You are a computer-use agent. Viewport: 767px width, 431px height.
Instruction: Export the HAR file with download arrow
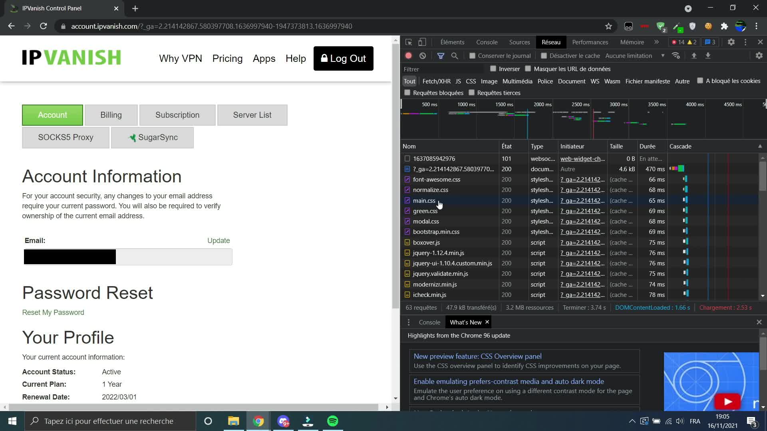click(x=708, y=55)
